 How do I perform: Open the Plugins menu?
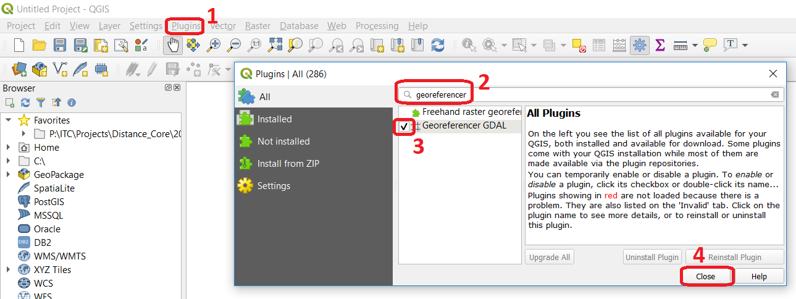click(x=186, y=26)
